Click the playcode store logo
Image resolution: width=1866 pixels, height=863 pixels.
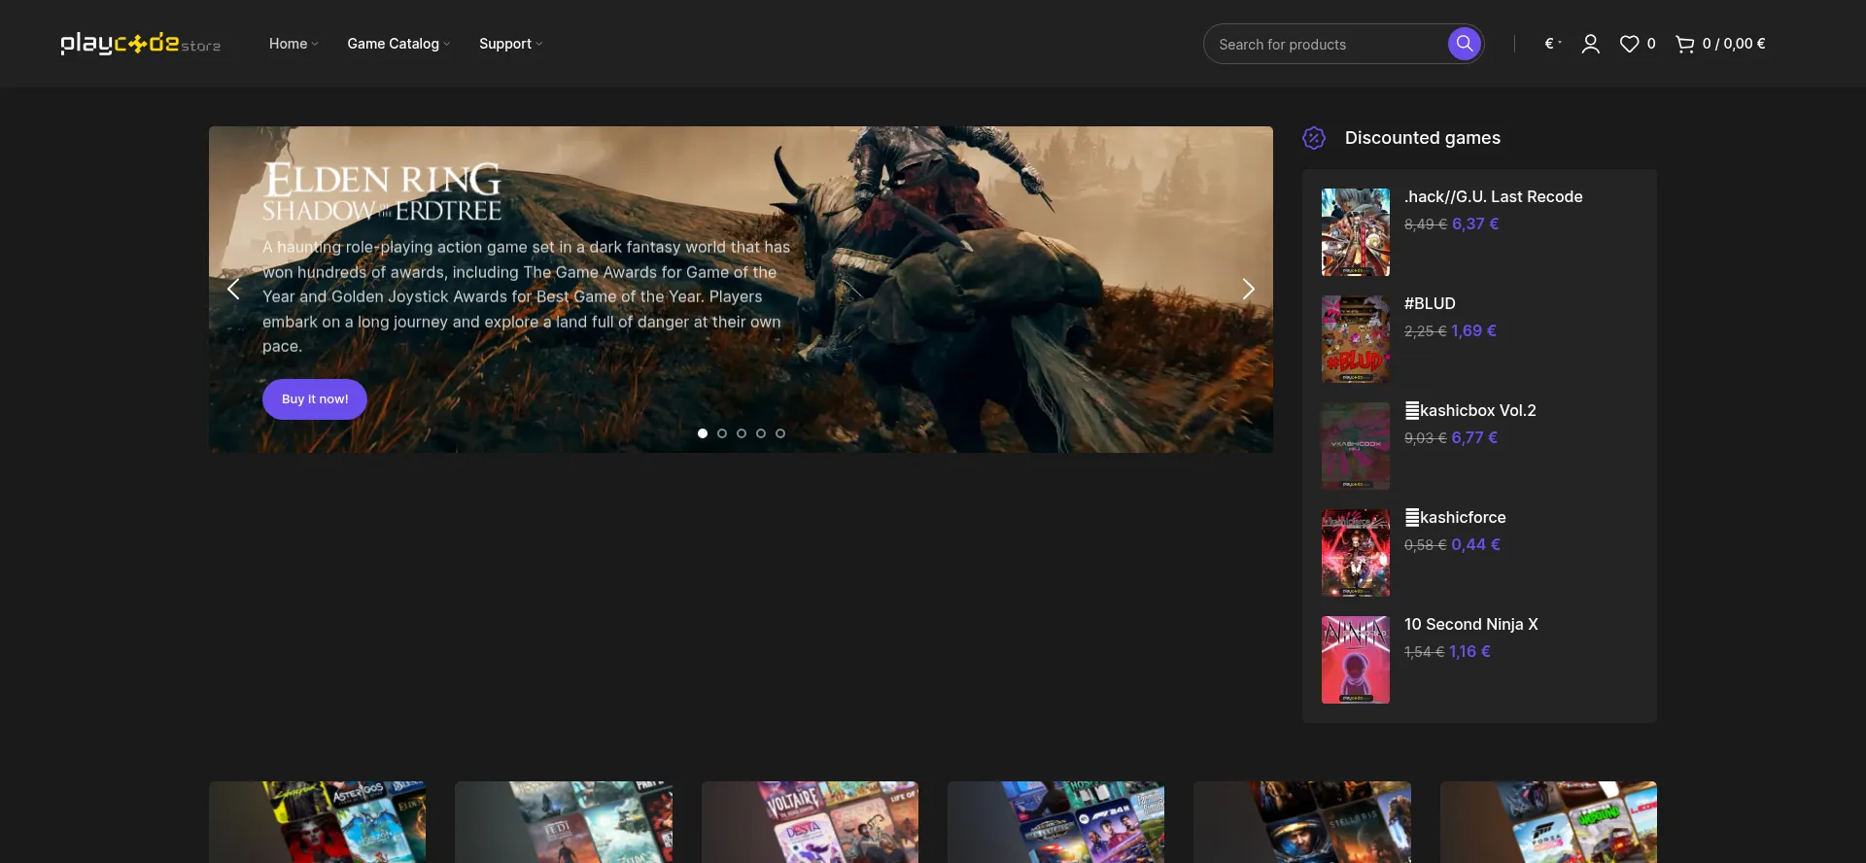pyautogui.click(x=141, y=44)
